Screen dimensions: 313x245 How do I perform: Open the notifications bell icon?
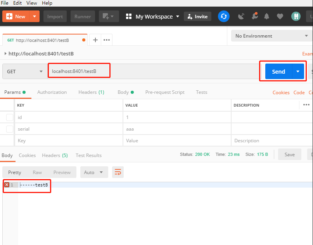267,16
